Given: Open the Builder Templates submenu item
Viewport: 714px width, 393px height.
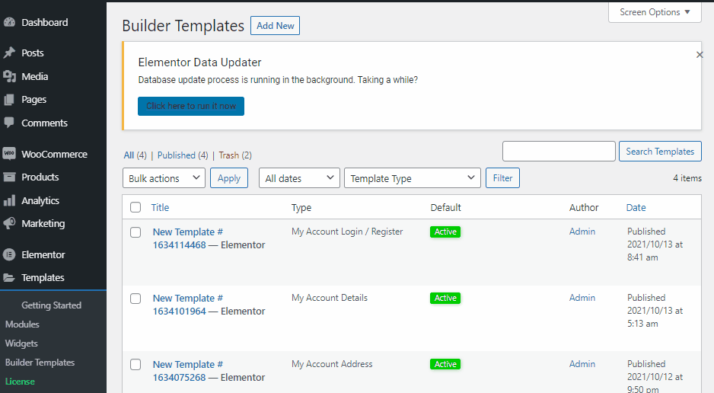Looking at the screenshot, I should click(40, 363).
